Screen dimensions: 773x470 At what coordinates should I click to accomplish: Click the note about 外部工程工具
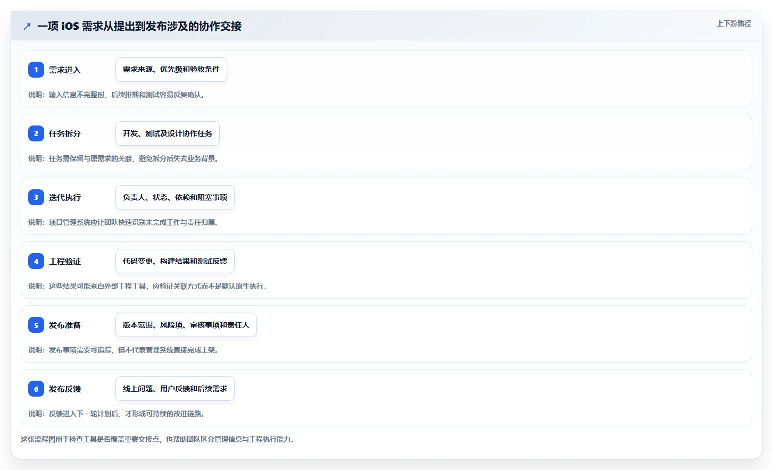148,286
